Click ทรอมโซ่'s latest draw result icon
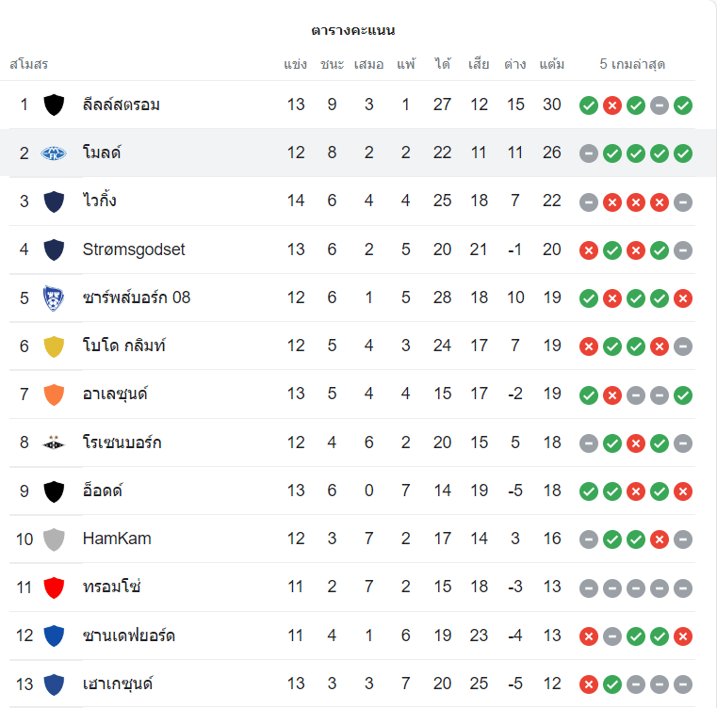717x708 pixels. pyautogui.click(x=683, y=587)
